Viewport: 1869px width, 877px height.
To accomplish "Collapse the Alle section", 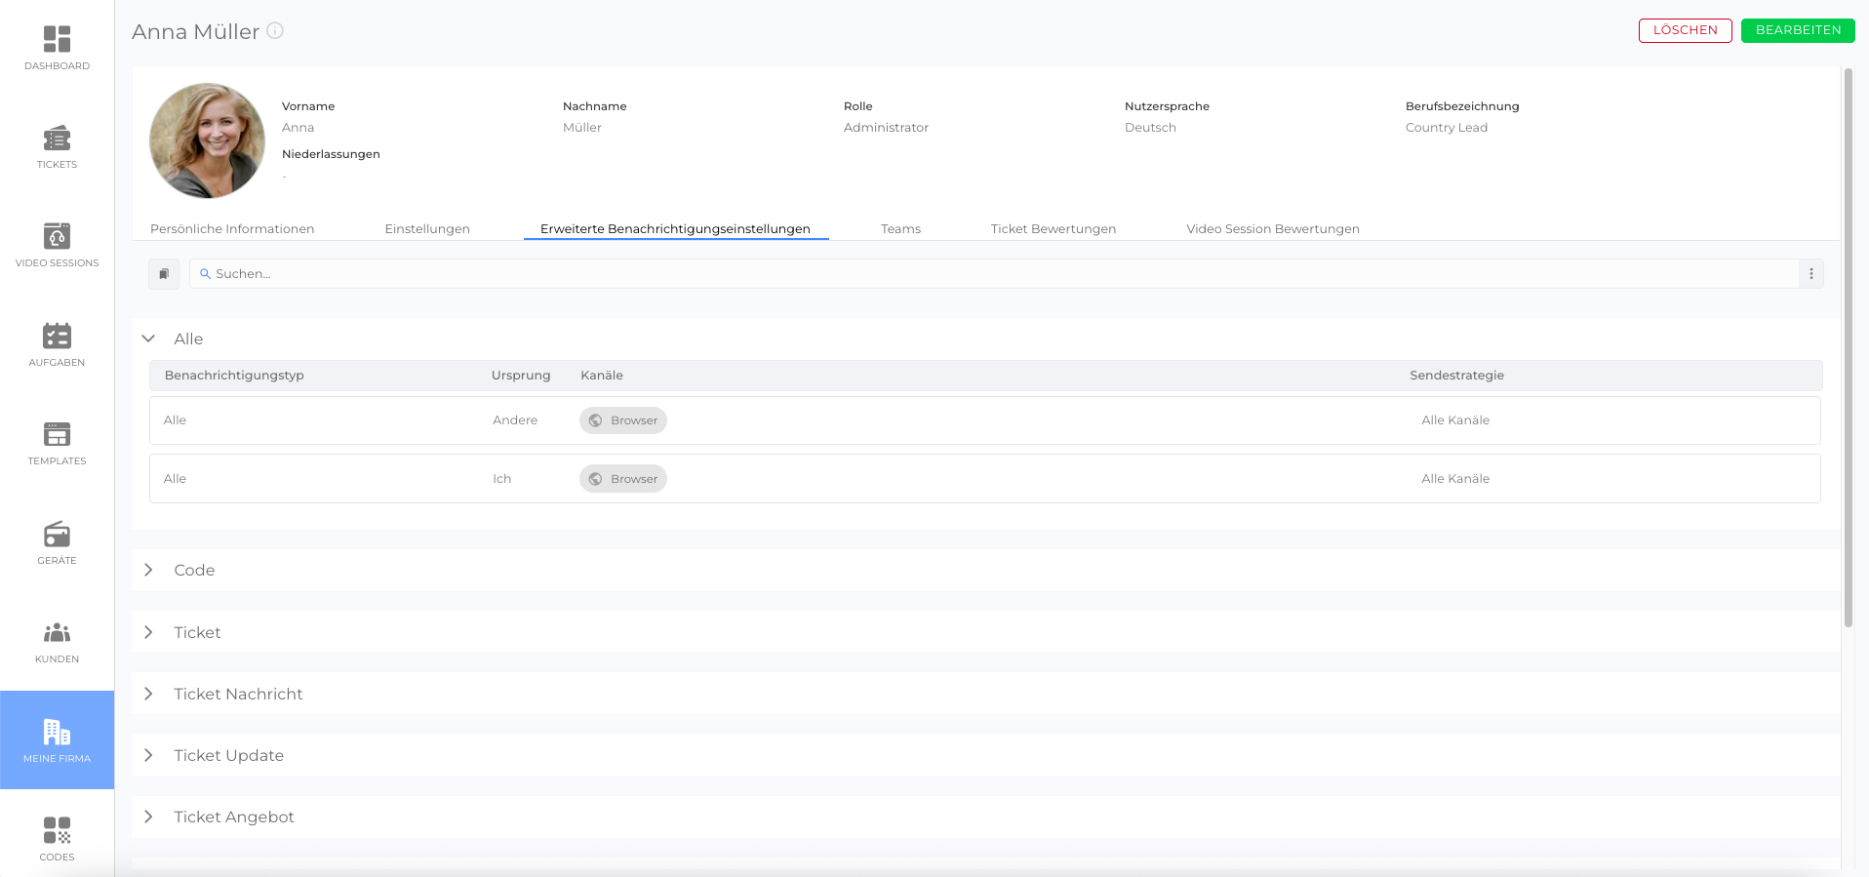I will pos(149,339).
